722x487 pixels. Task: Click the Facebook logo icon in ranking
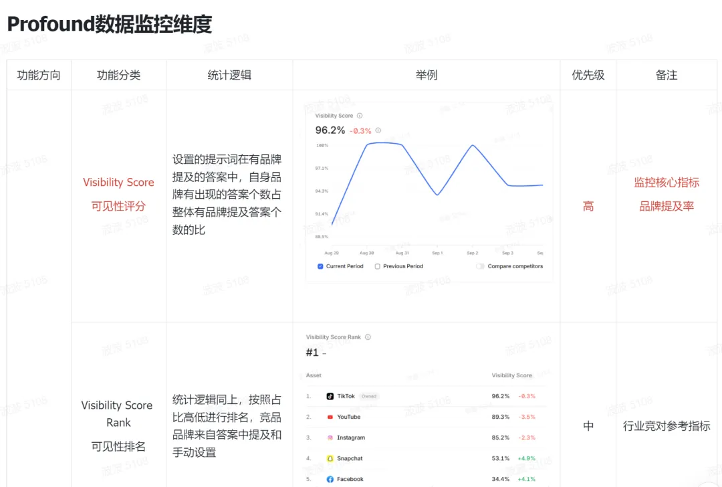pyautogui.click(x=330, y=479)
